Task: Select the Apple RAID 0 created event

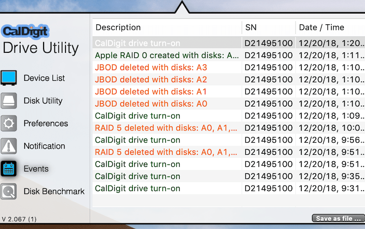Action: tap(228, 55)
